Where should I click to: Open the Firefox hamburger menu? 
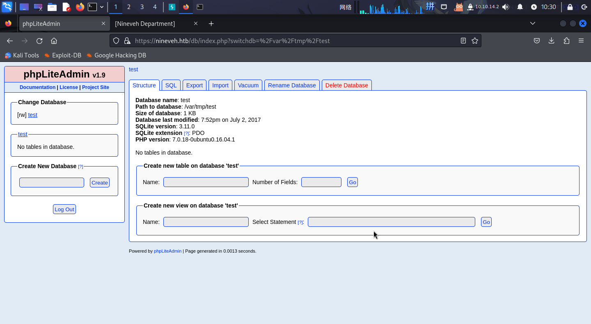pyautogui.click(x=581, y=41)
